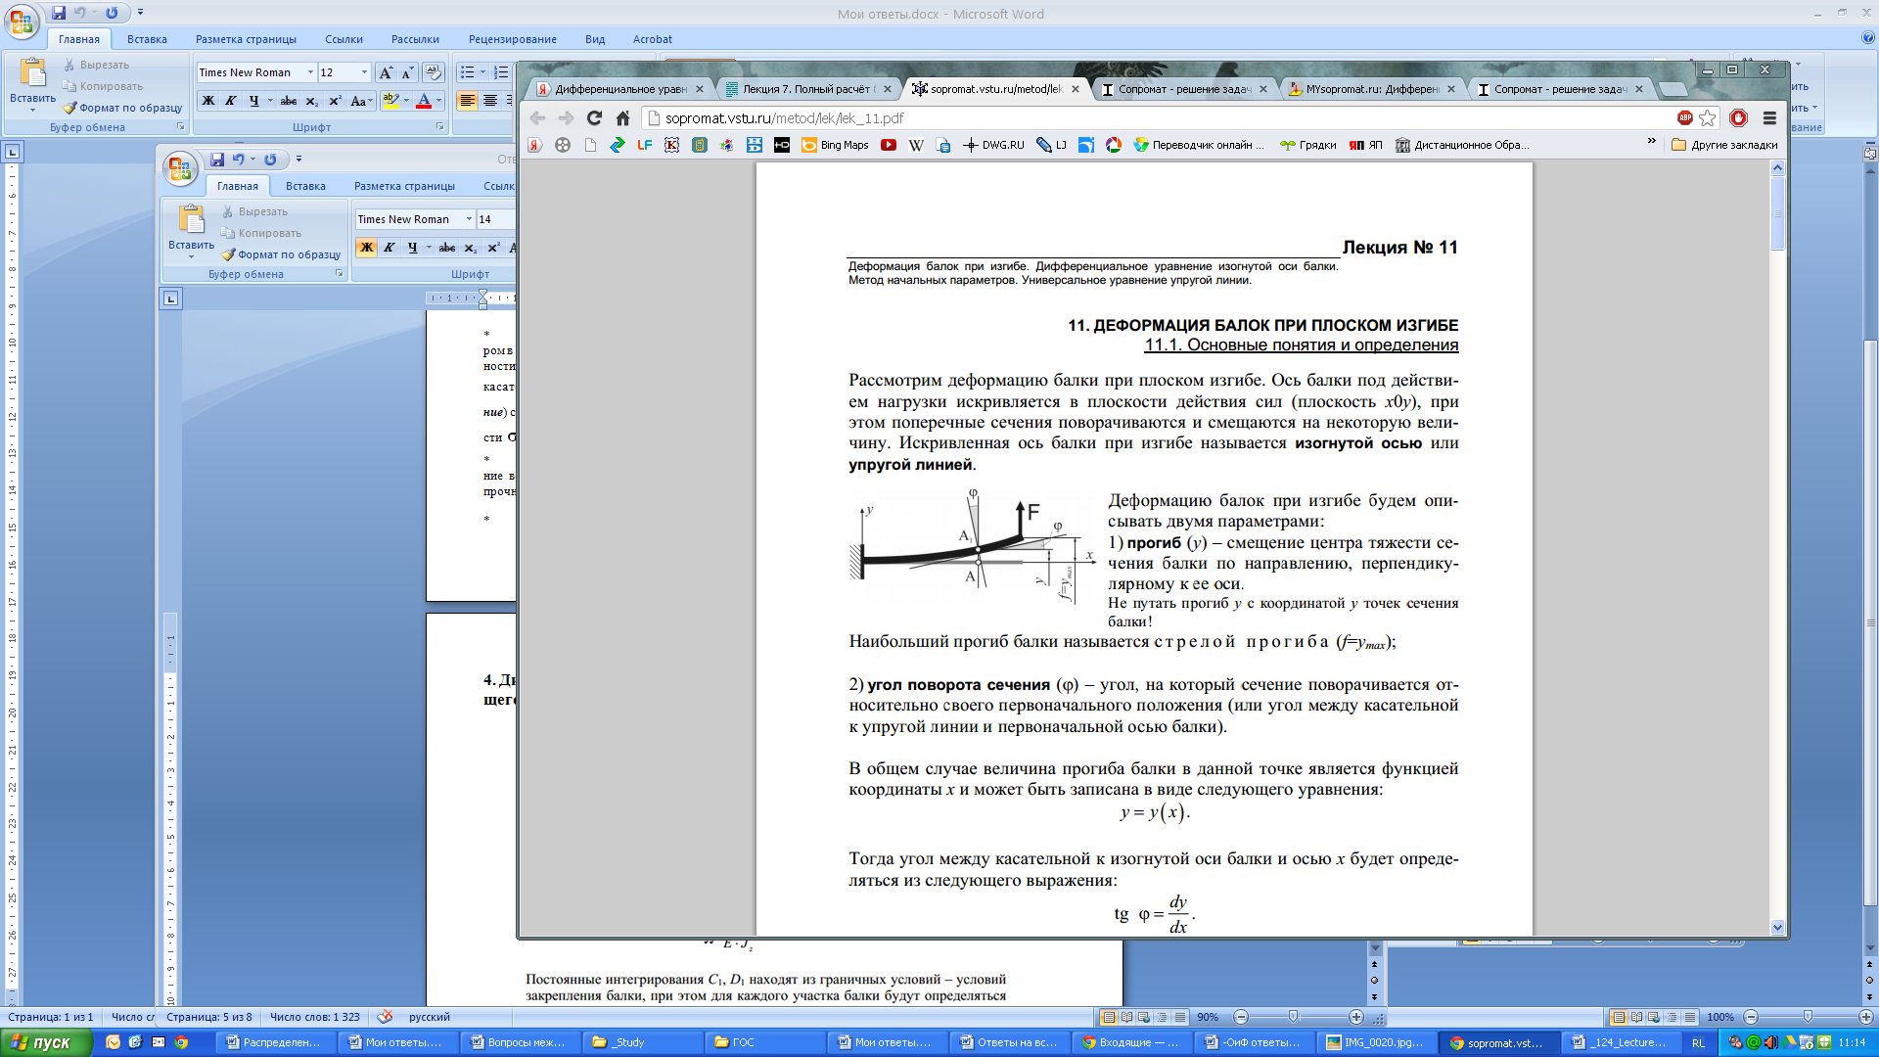The width and height of the screenshot is (1879, 1057).
Task: Open underline style arrow in Мои ответы.docx
Action: tap(270, 101)
